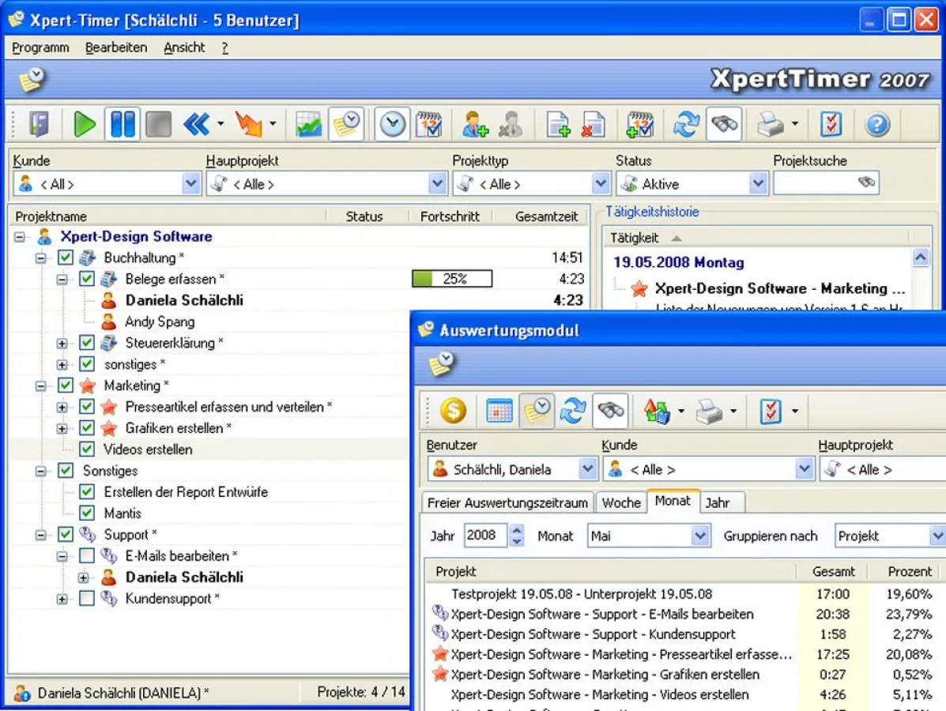The width and height of the screenshot is (946, 711).
Task: Open the Status dropdown showing Aktive
Action: (x=758, y=183)
